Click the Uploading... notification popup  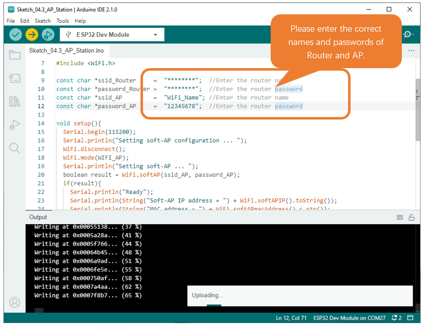300,295
